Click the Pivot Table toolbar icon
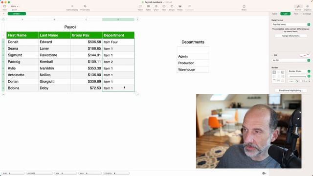This screenshot has height=176, width=313. (85, 6)
